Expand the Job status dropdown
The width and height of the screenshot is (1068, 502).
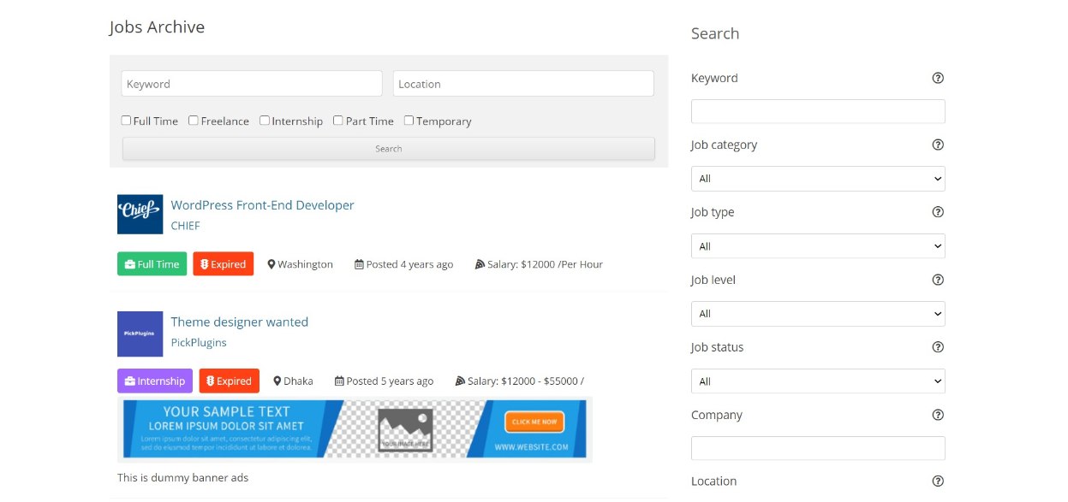818,381
